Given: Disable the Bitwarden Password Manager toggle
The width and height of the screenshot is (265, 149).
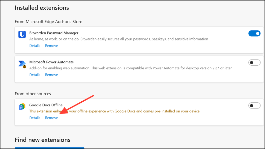Looking at the screenshot, I should tap(254, 33).
